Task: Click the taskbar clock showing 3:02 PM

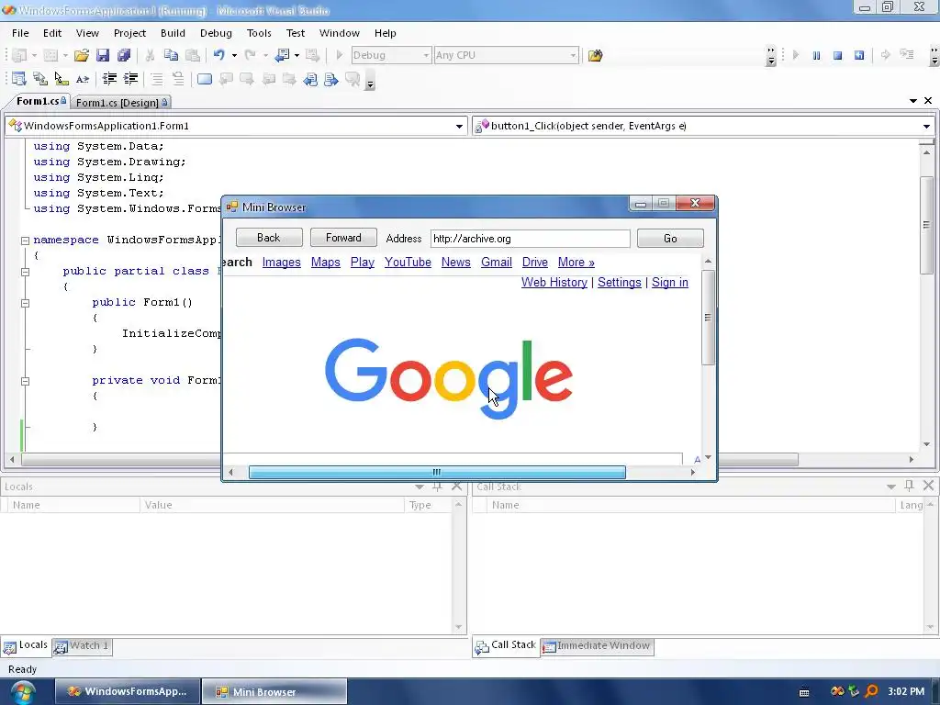Action: pyautogui.click(x=906, y=691)
